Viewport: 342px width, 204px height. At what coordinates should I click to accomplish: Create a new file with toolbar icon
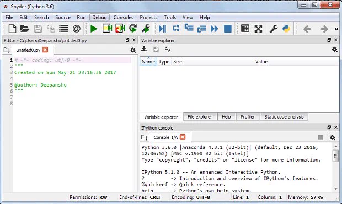[12, 29]
